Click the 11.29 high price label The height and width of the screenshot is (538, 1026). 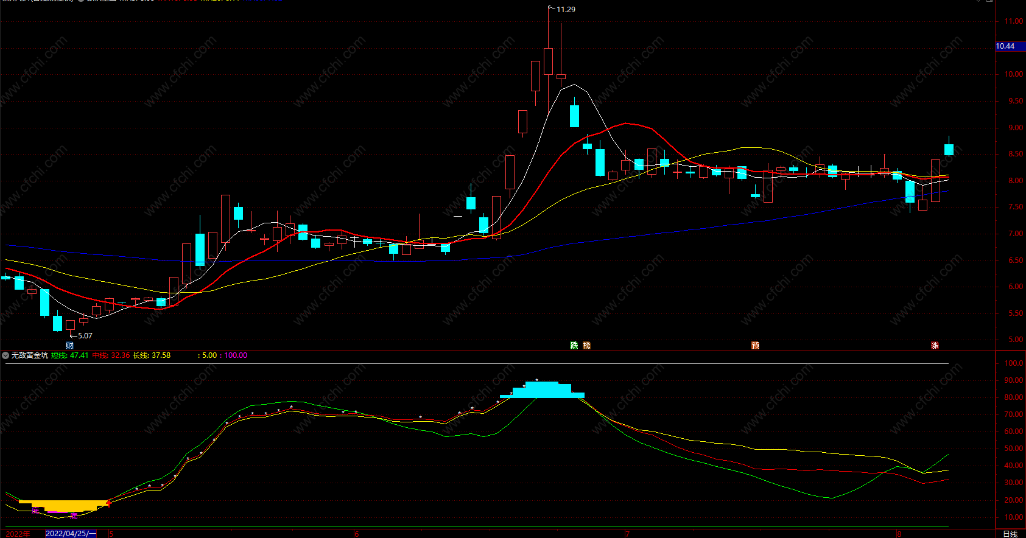(566, 10)
